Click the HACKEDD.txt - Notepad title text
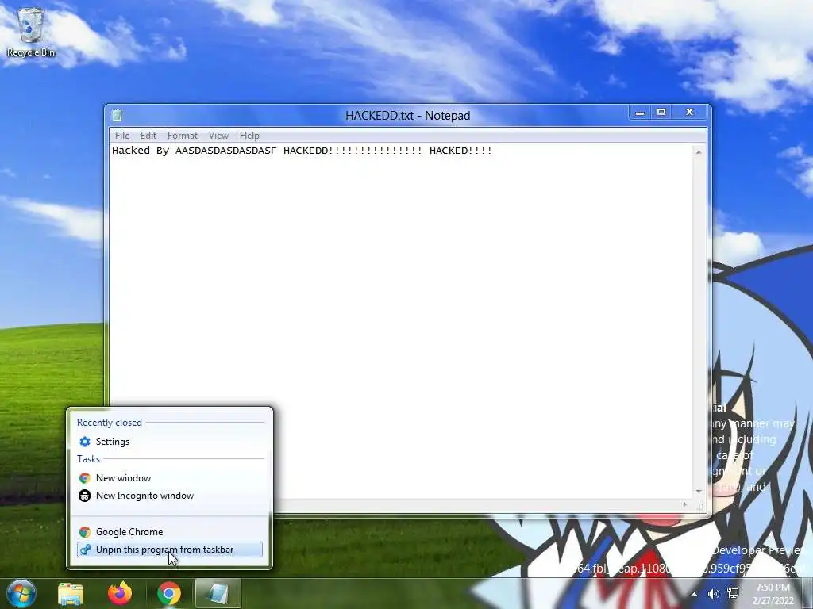 click(407, 116)
